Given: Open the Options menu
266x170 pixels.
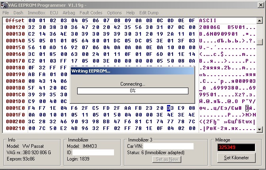Looking at the screenshot, I should (114, 13).
